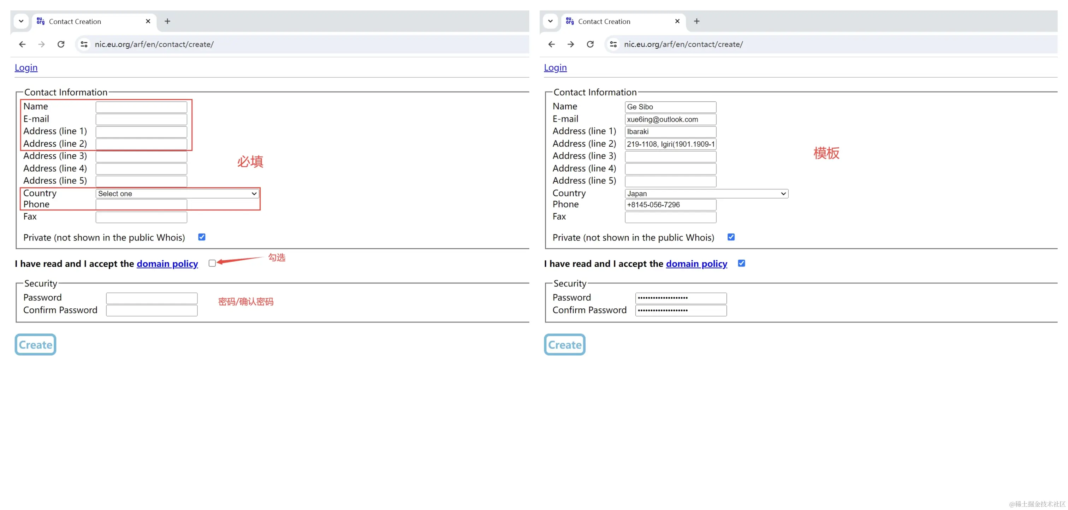This screenshot has width=1068, height=510.
Task: Toggle the Private Whois checkbox in the left form
Action: (x=202, y=237)
